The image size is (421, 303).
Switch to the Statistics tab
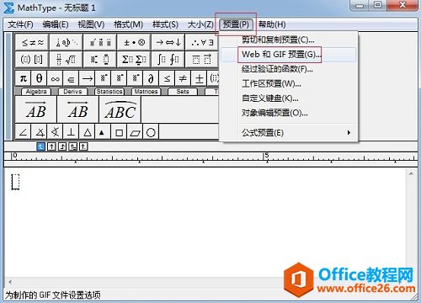pos(109,92)
